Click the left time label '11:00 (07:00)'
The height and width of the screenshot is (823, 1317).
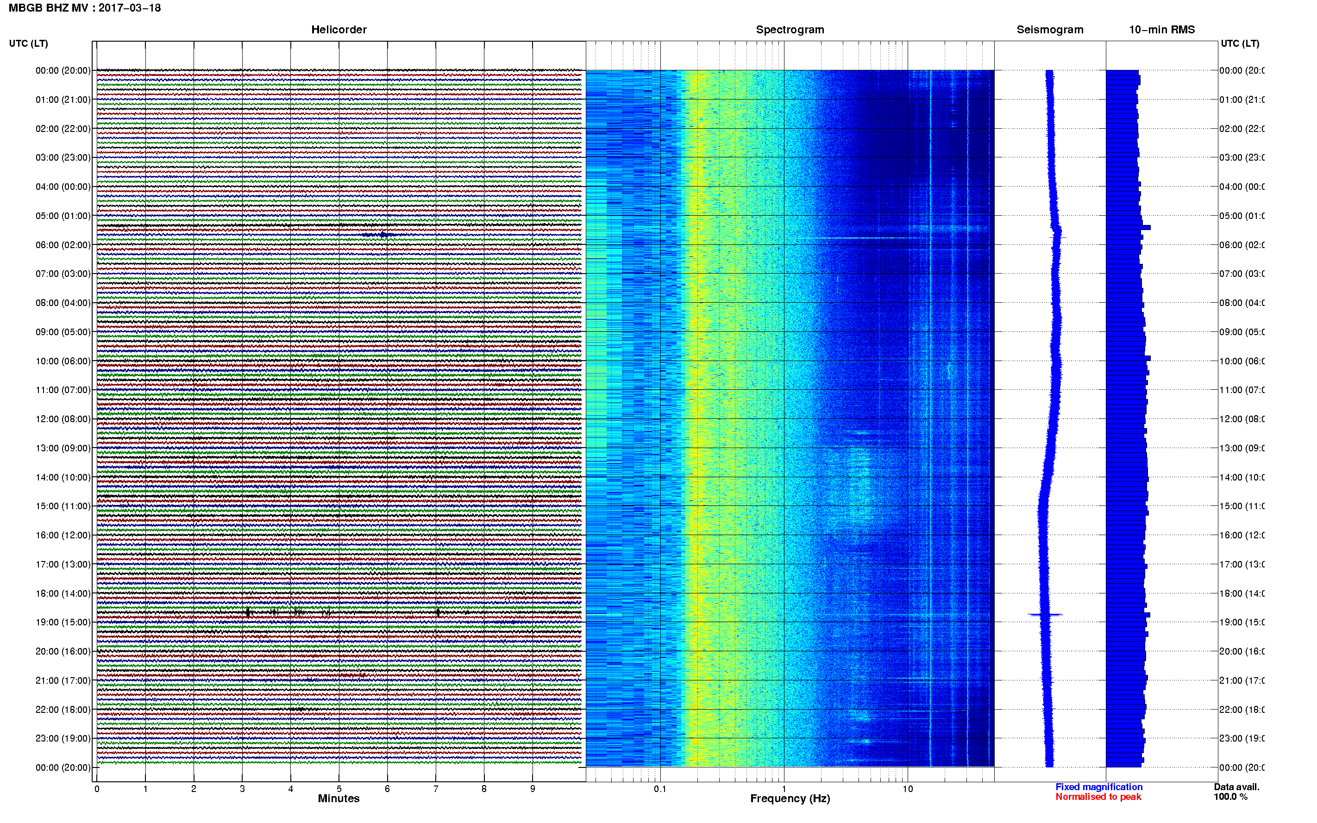[x=63, y=390]
